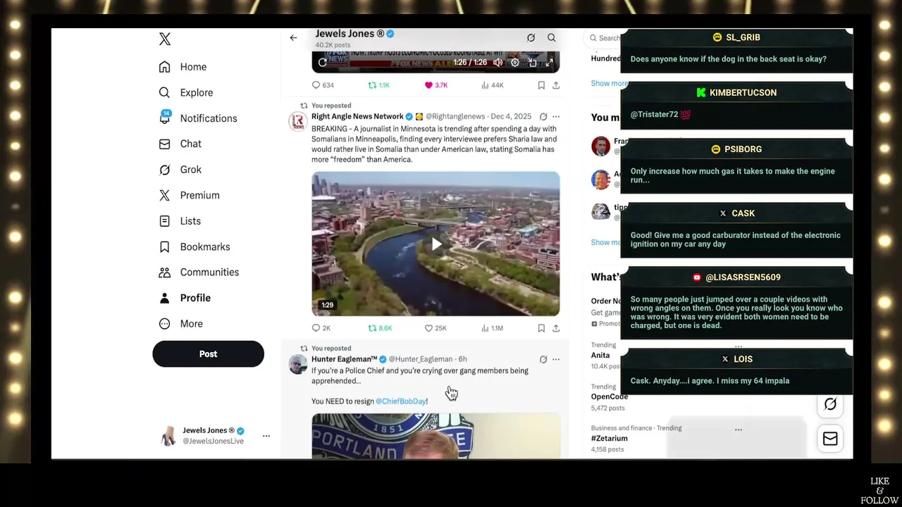902x507 pixels.
Task: Undo repost on post with 1.1K reposts
Action: (x=378, y=85)
